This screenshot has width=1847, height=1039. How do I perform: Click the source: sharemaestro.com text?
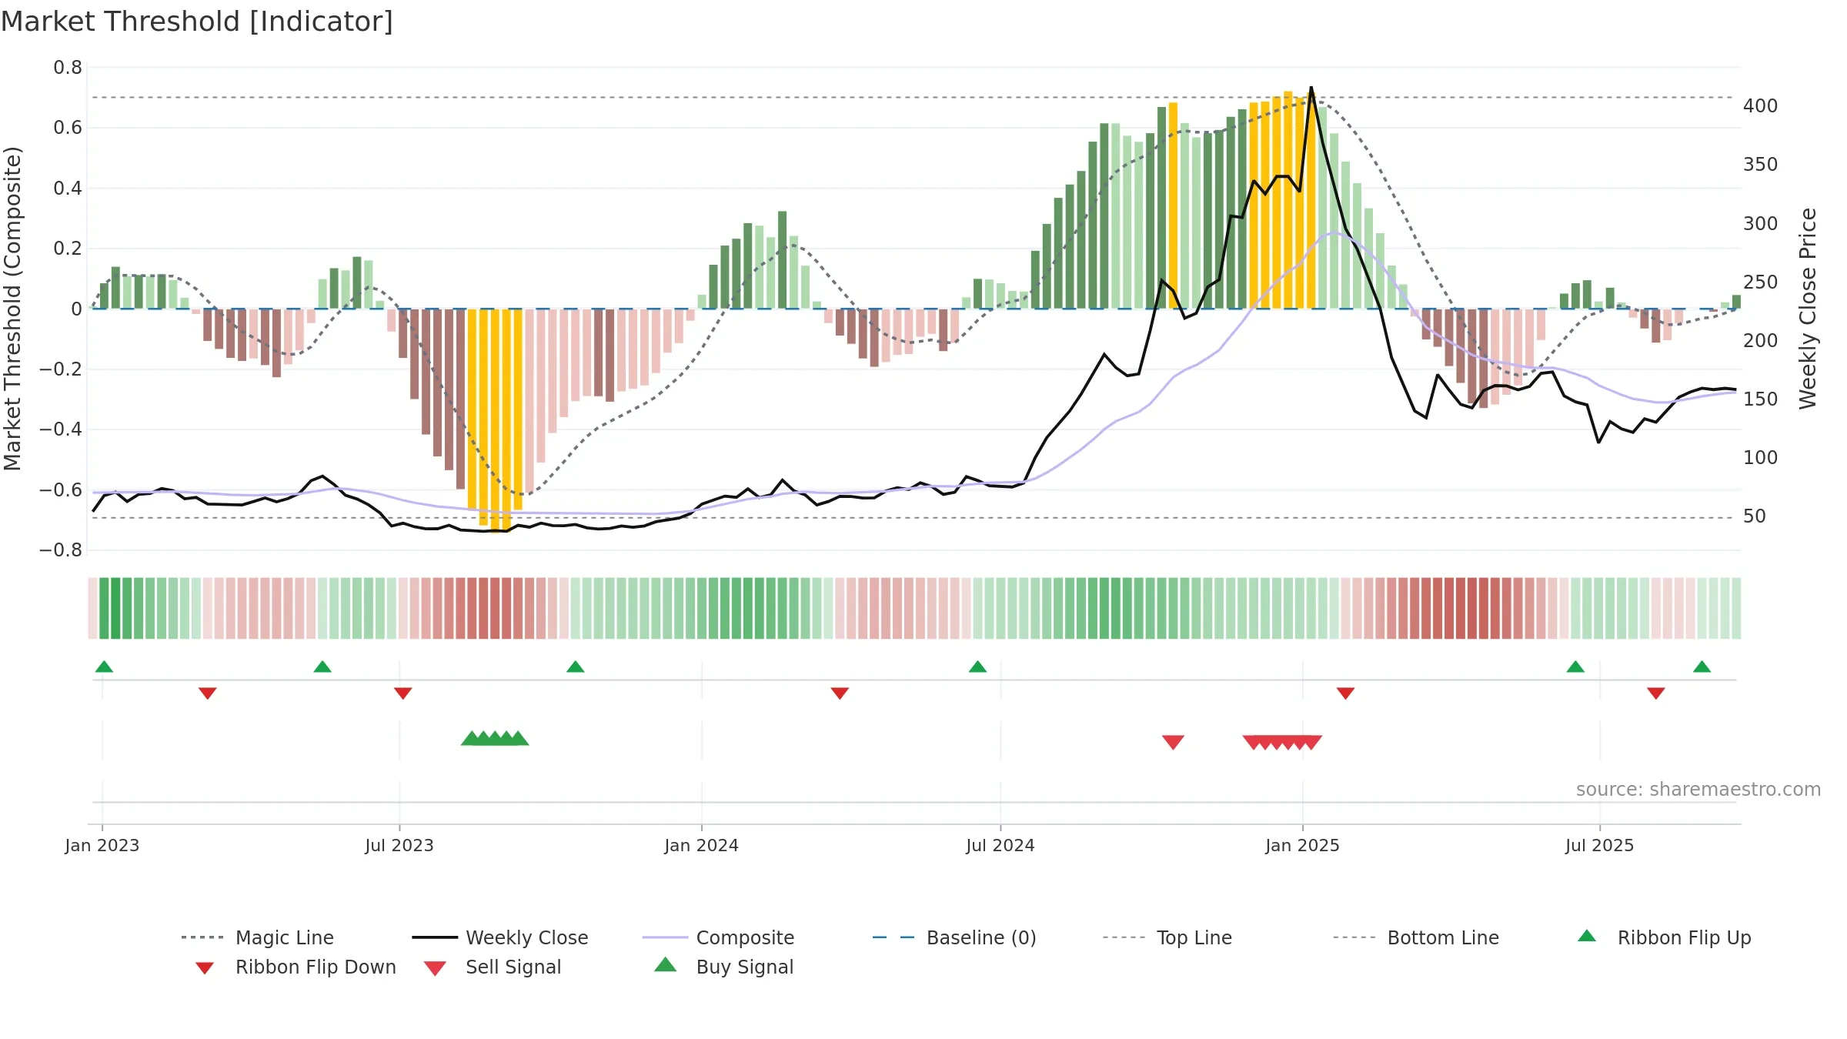[x=1698, y=790]
